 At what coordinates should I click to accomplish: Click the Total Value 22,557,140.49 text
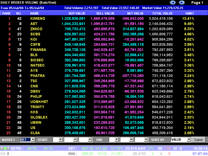(x=120, y=8)
